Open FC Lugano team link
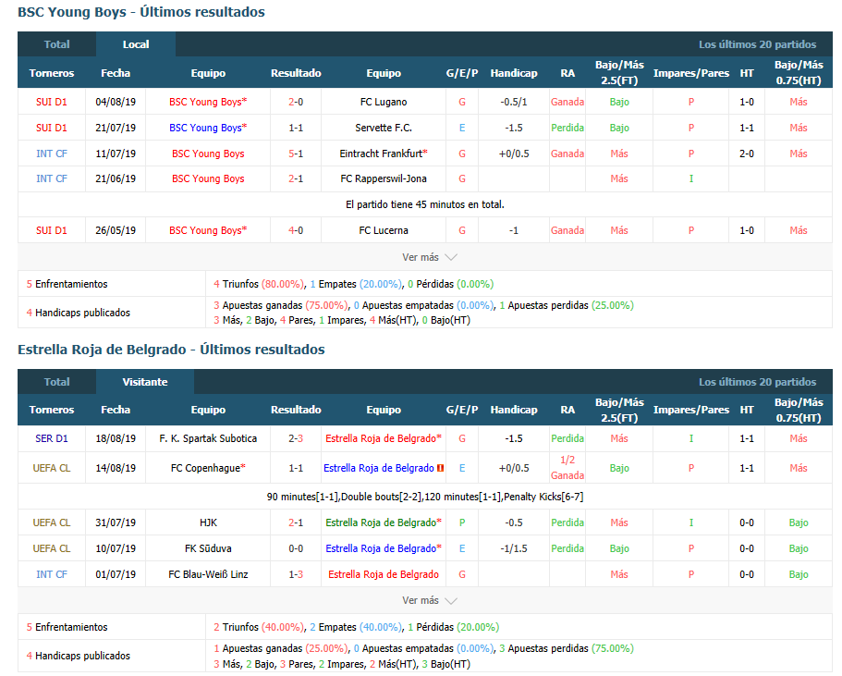 (384, 102)
